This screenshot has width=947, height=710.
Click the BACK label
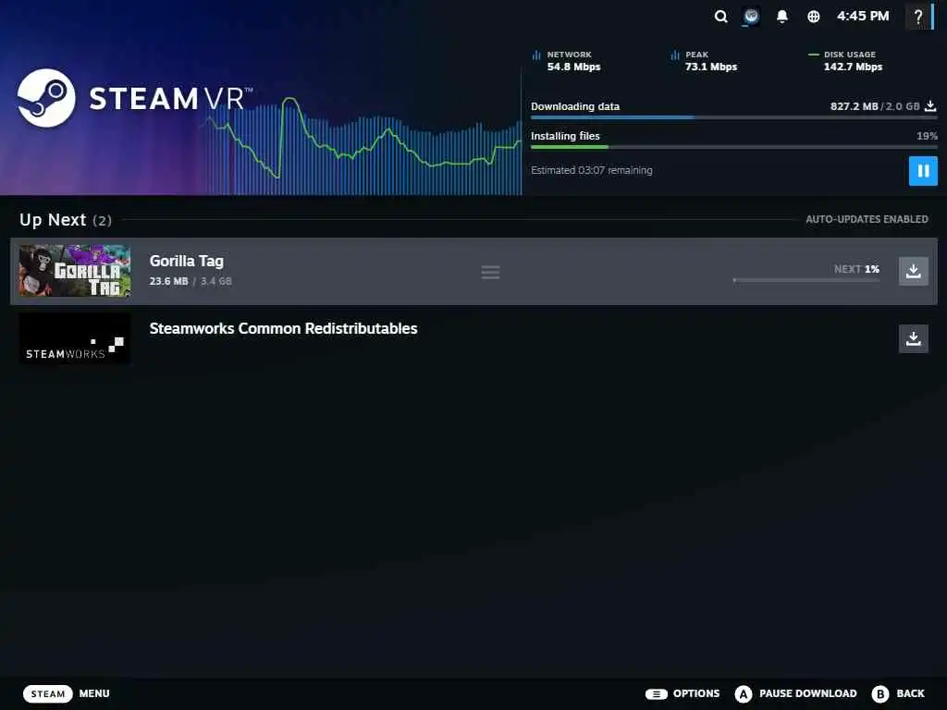point(911,693)
